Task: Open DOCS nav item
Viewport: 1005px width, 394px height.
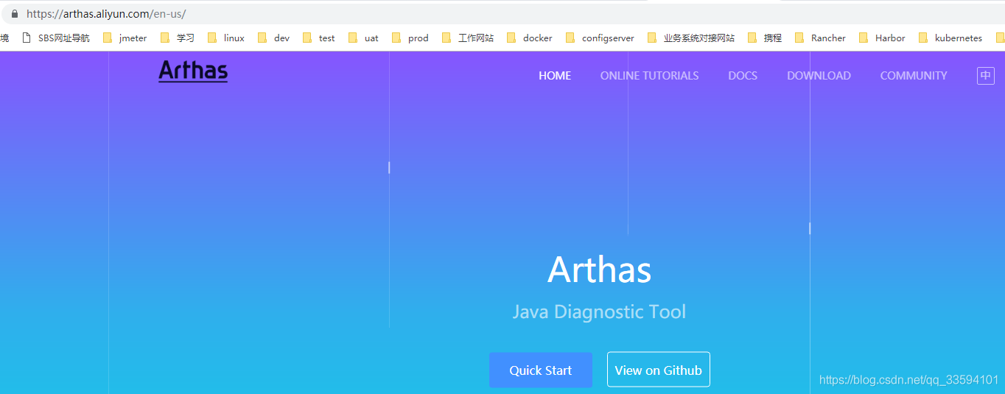Action: 743,76
